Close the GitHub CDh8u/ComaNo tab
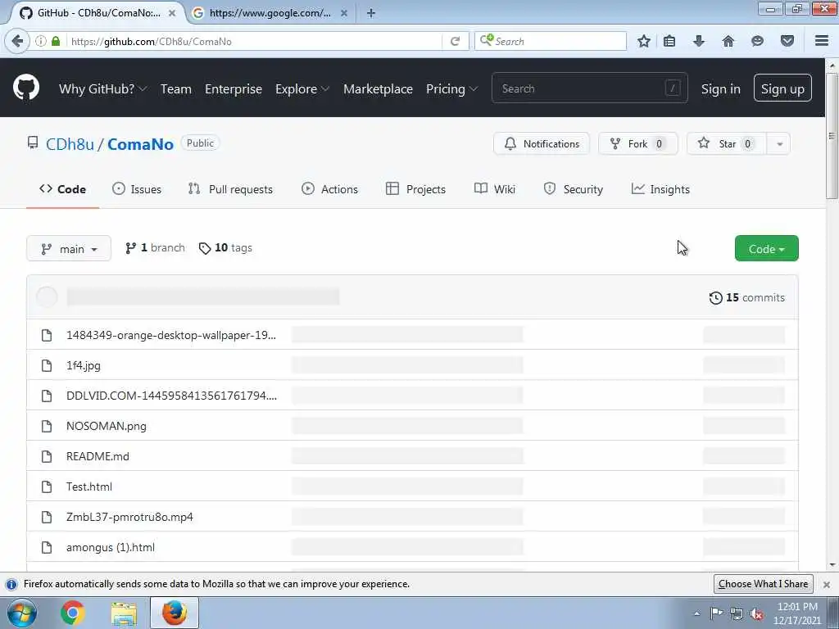 [172, 13]
